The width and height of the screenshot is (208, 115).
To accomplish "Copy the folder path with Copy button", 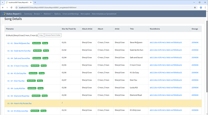I will 41,35.
